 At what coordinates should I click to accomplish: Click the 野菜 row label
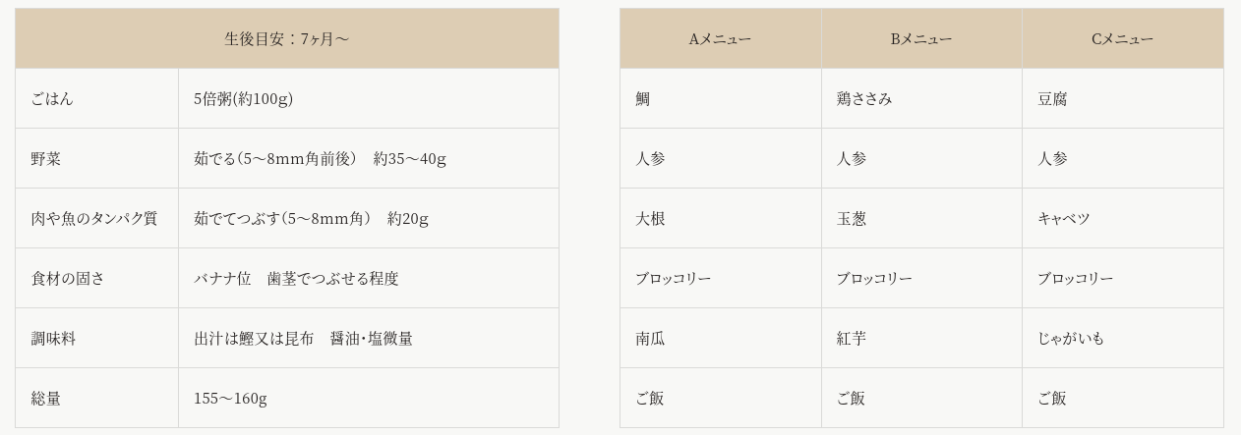coord(96,158)
